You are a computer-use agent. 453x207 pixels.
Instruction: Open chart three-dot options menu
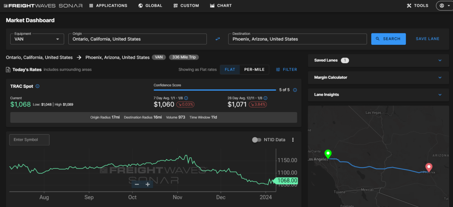click(293, 140)
